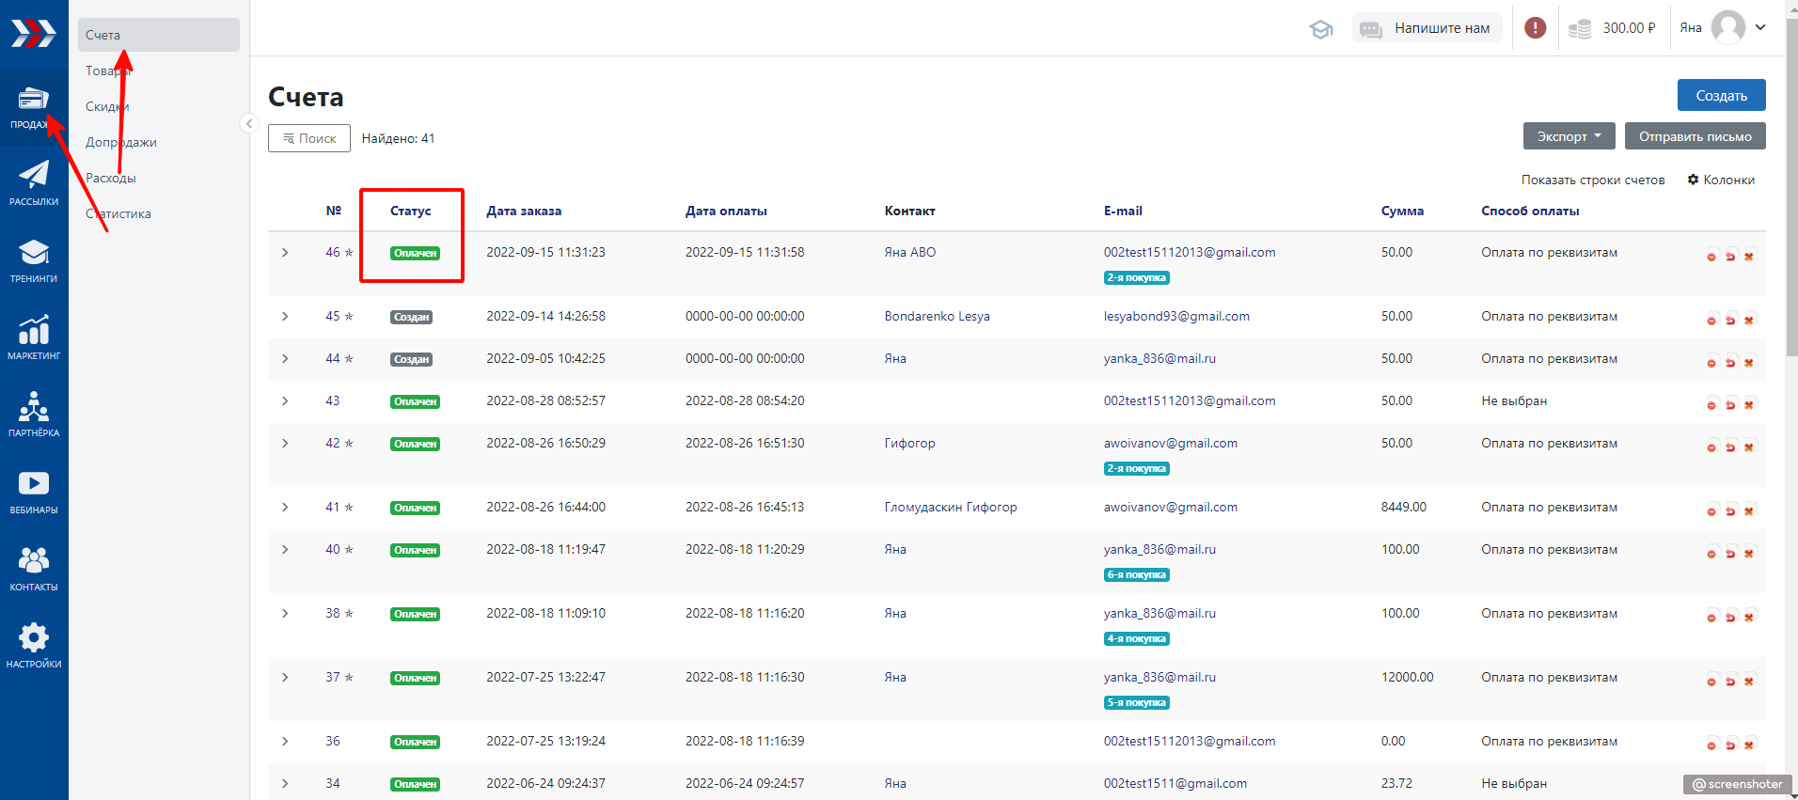The image size is (1798, 800).
Task: Open the Тренинги section icon
Action: [34, 260]
